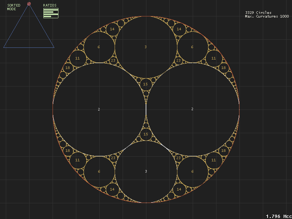
Task: Expand details on the 3329 Circles counter
Action: click(x=258, y=12)
